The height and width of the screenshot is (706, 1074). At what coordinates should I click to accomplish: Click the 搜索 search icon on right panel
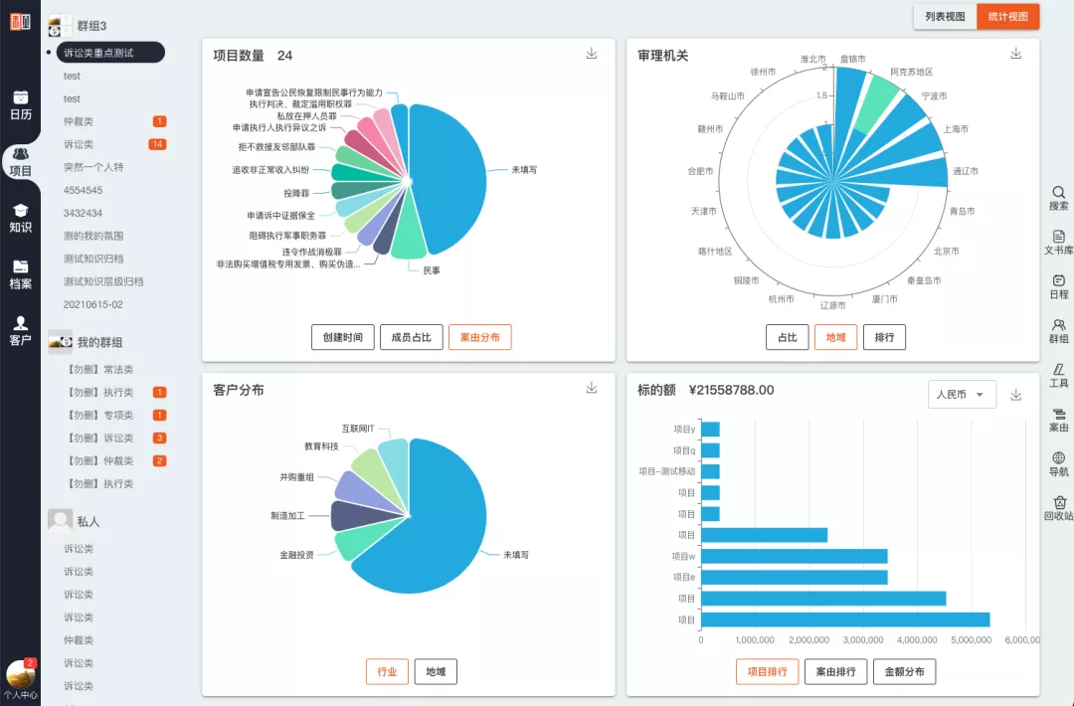click(1058, 198)
